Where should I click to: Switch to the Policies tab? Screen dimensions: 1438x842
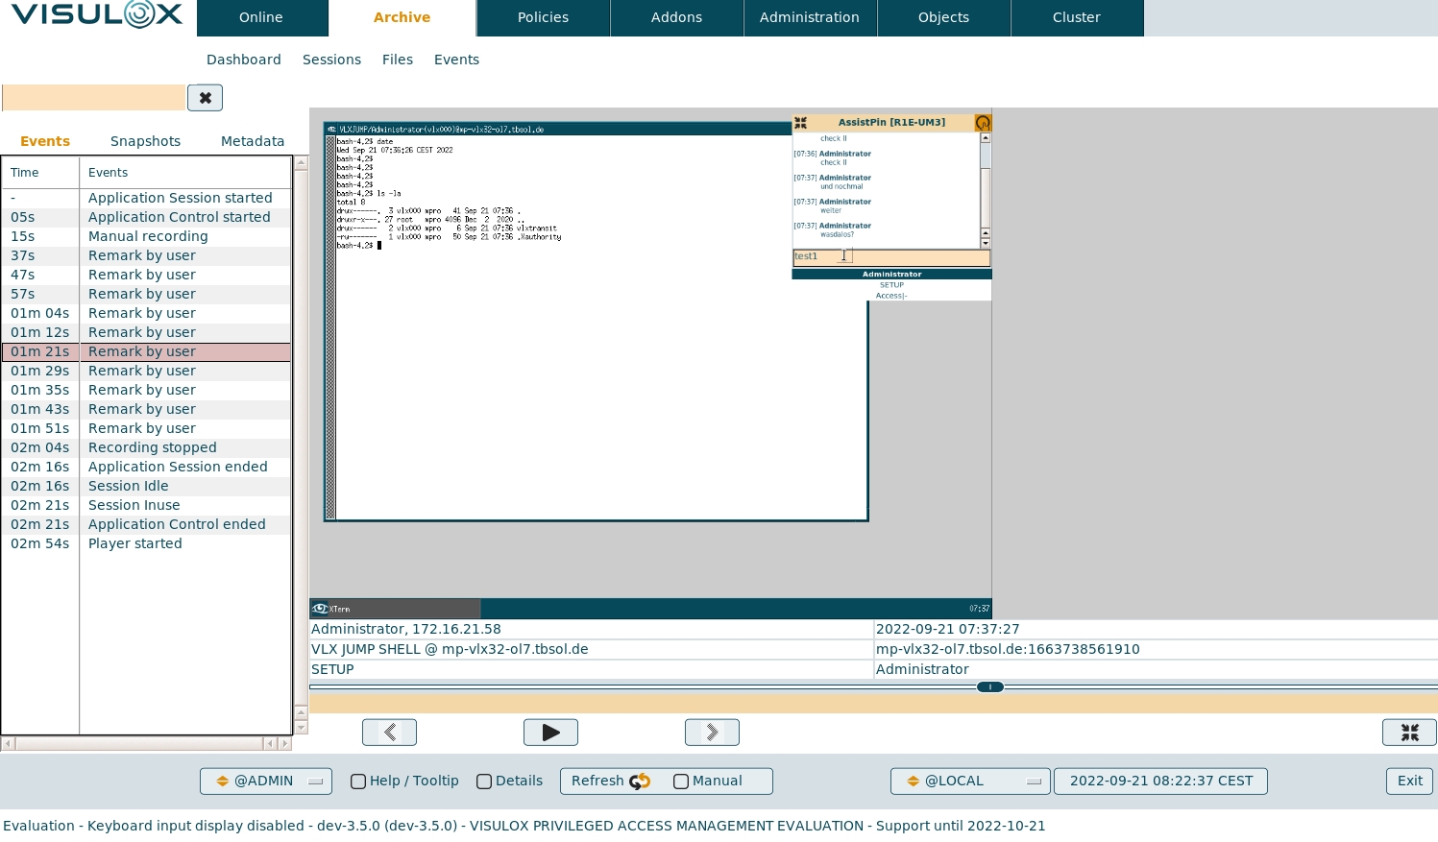click(x=543, y=17)
